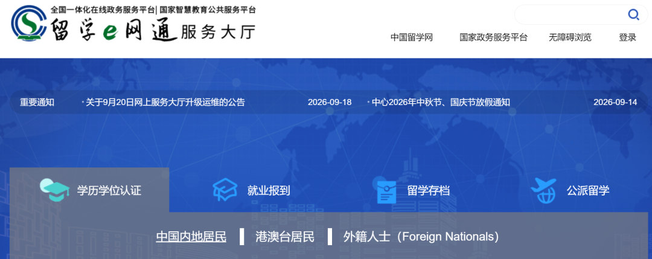Choose 港澳台居民 option
This screenshot has height=259, width=652.
285,237
